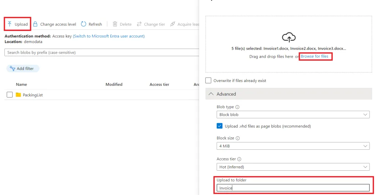
Task: Click the Change tier arrows icon
Action: (x=139, y=24)
